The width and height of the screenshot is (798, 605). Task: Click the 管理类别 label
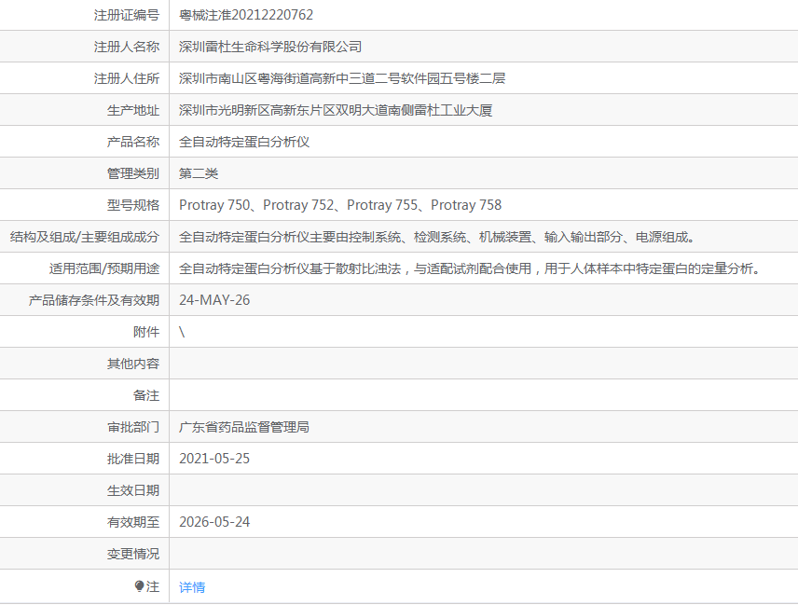tap(133, 173)
